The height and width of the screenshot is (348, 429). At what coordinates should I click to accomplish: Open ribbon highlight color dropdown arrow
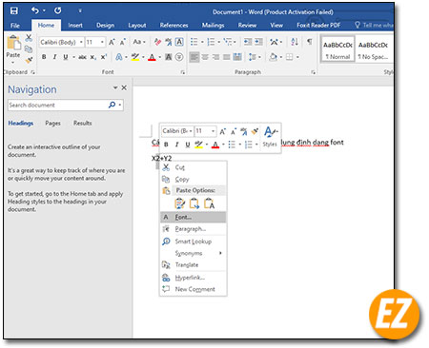pyautogui.click(x=143, y=57)
